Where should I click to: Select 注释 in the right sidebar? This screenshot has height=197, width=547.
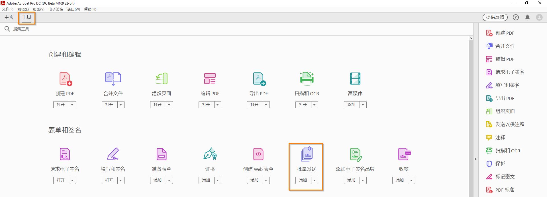tap(495, 138)
